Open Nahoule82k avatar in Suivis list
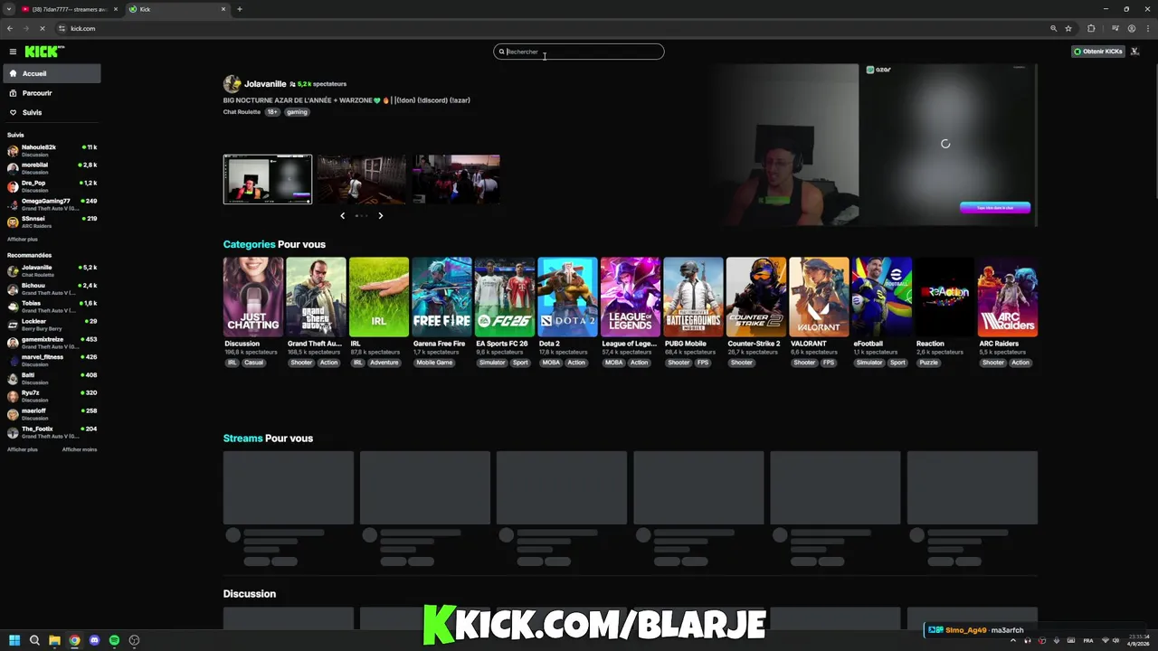Viewport: 1158px width, 651px height. click(x=13, y=150)
